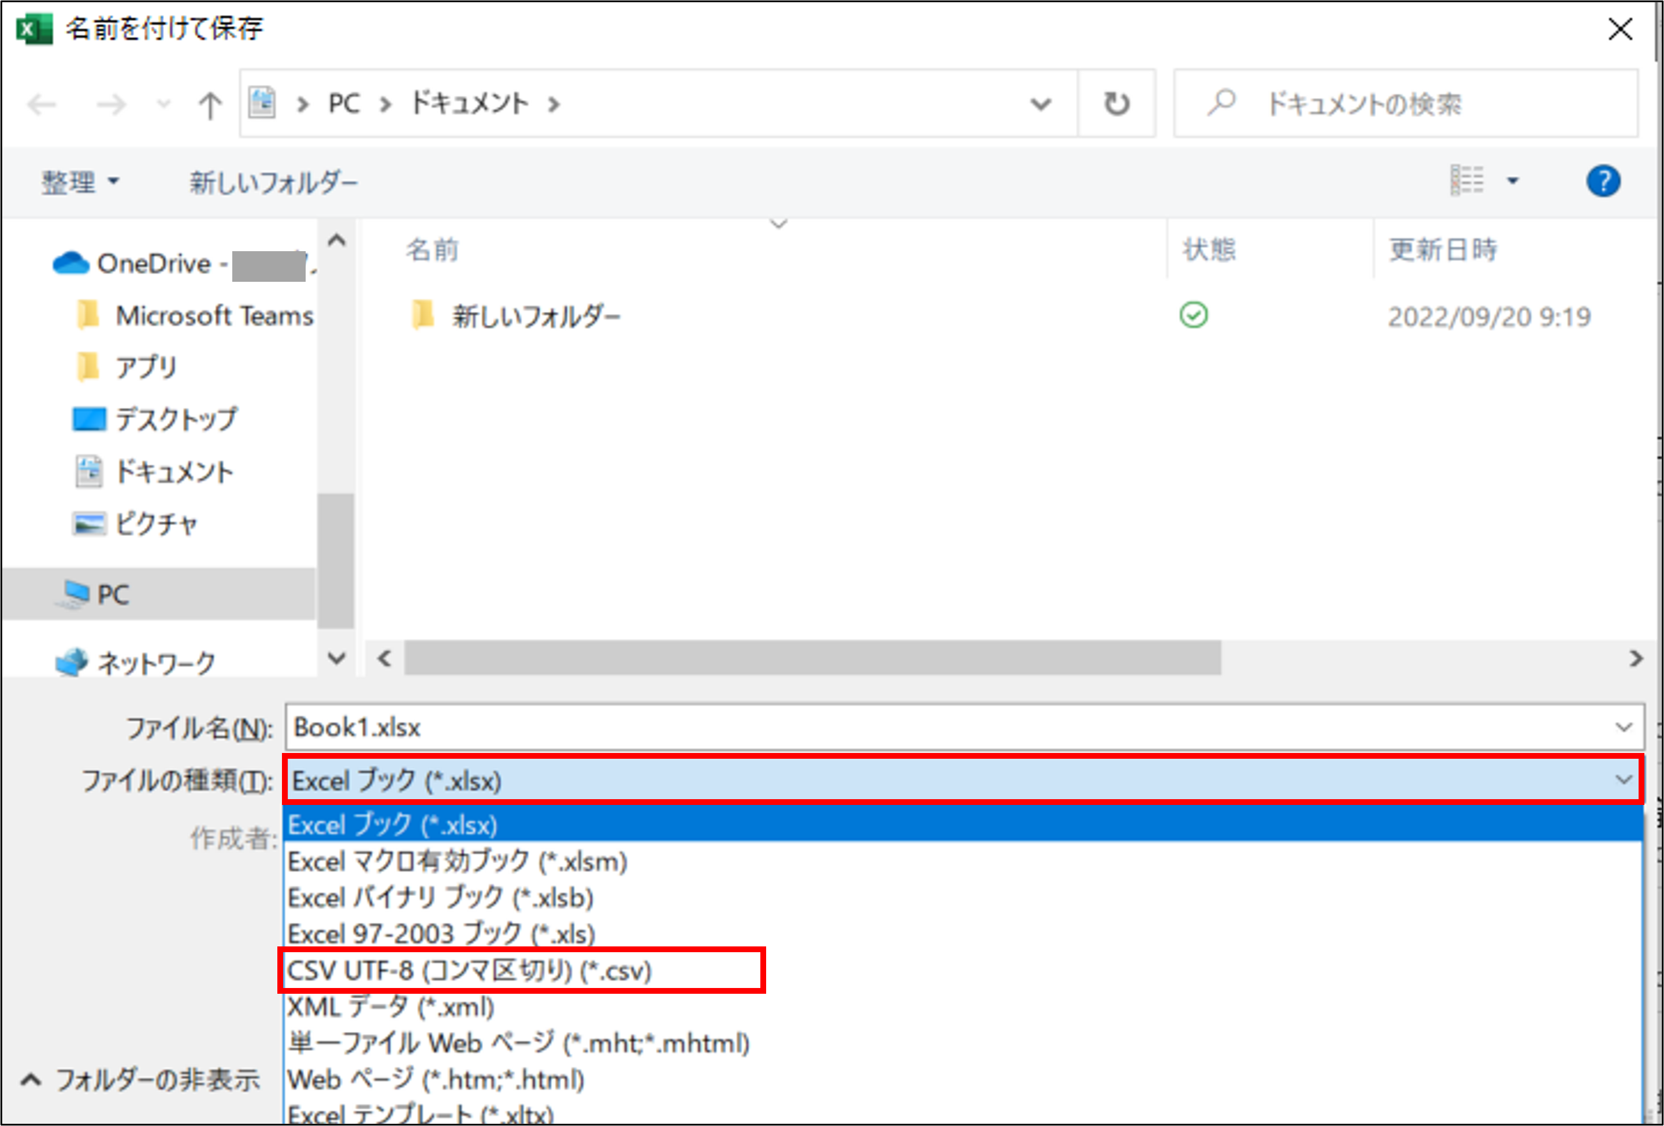The width and height of the screenshot is (1664, 1126).
Task: Click the 新しいフォルダー toolbar button
Action: tap(273, 182)
